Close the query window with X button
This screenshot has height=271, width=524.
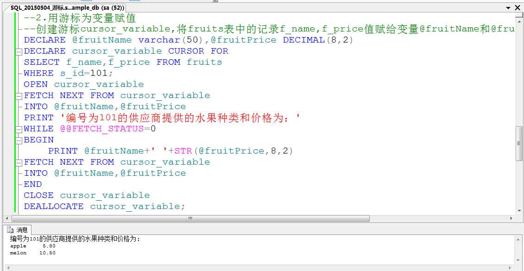518,7
